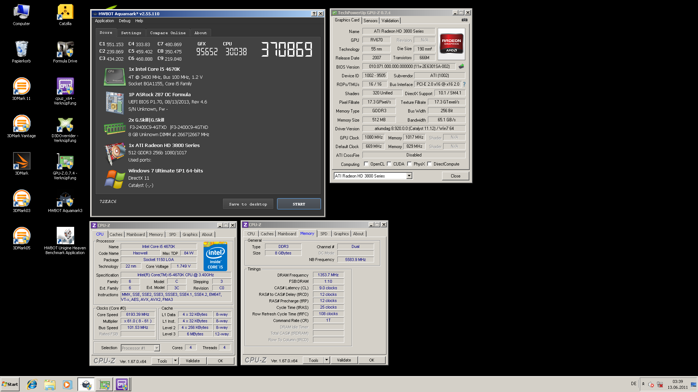Open HWBOT Unigine Heaven Benchmark shortcut
This screenshot has height=392, width=698.
[x=65, y=241]
